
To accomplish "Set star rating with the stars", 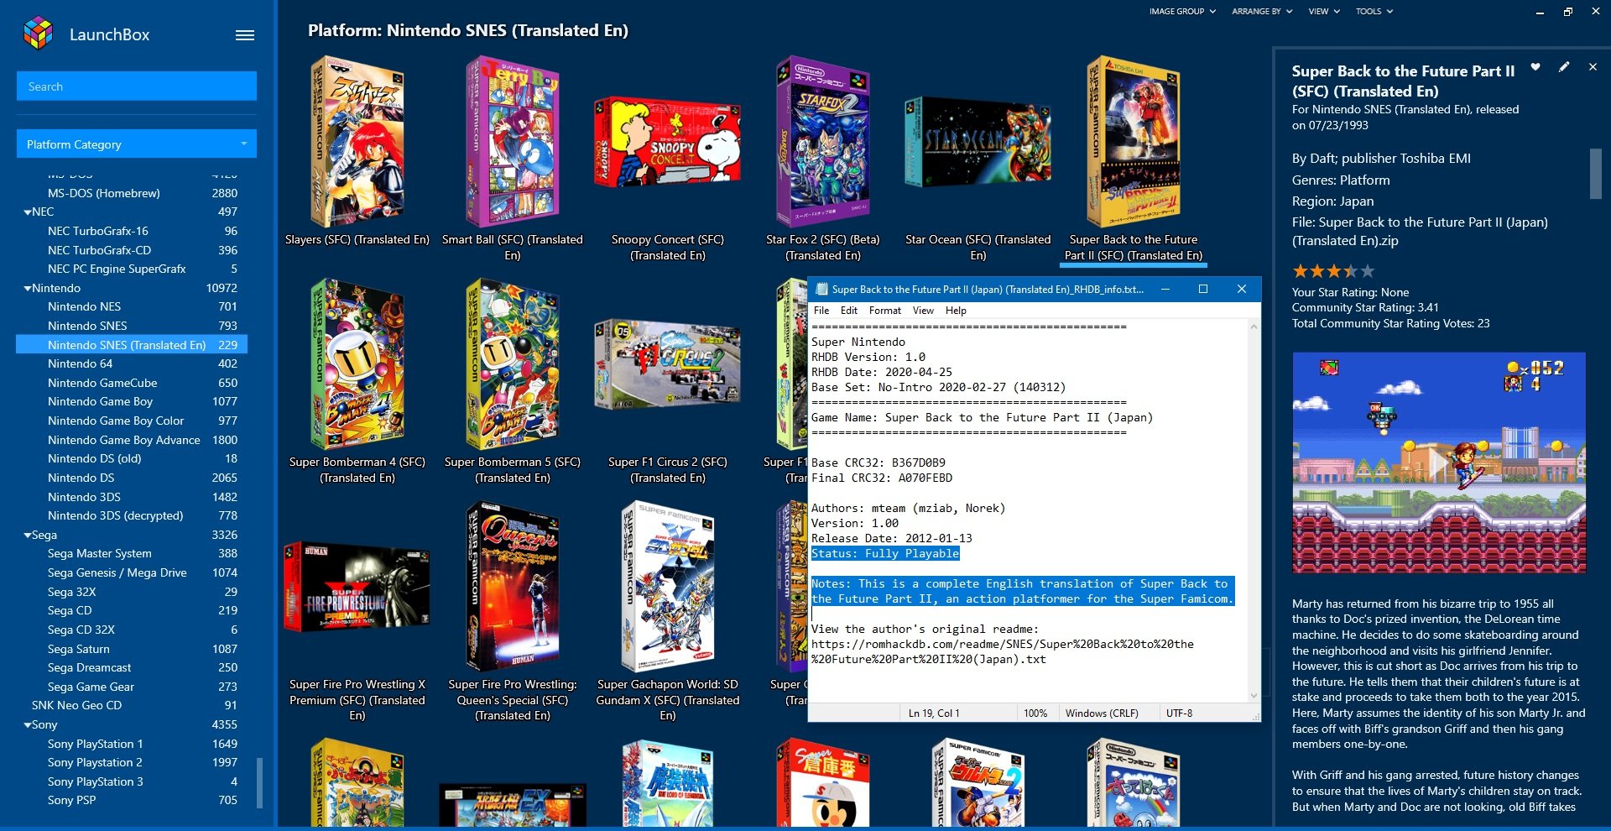I will pyautogui.click(x=1333, y=271).
